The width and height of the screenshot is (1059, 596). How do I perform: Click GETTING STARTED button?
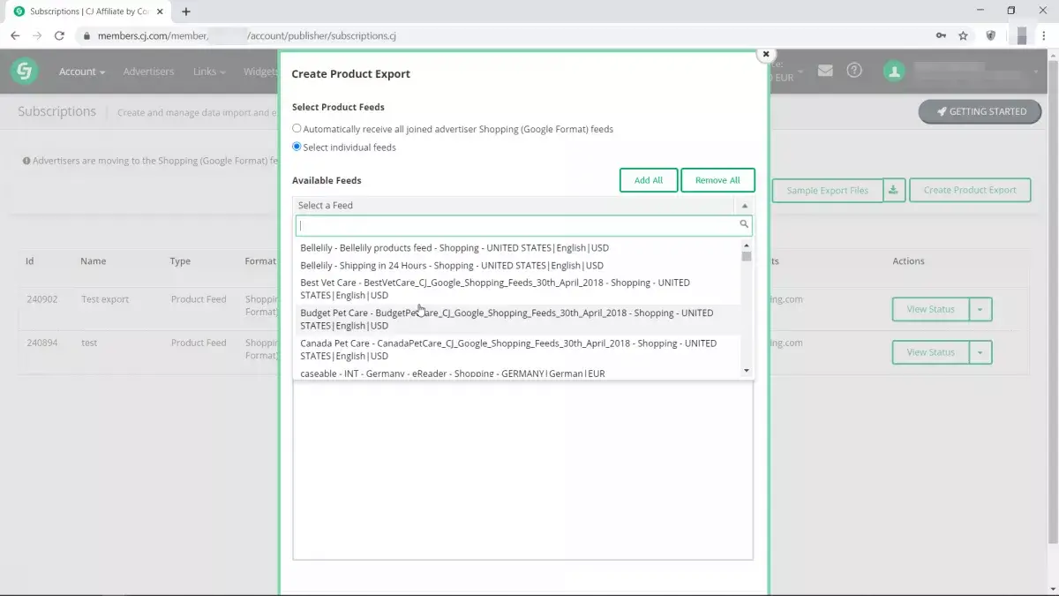980,112
